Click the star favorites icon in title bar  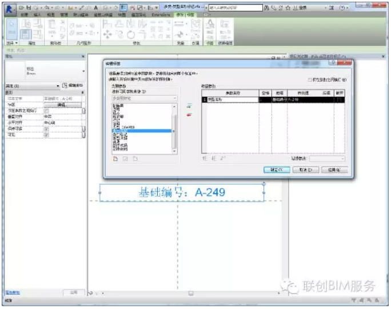click(x=288, y=8)
